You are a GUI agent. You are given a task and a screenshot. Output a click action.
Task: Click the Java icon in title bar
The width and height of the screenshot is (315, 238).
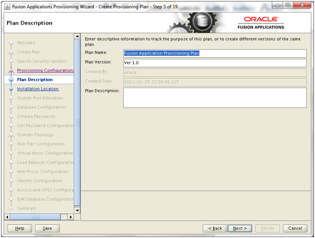point(7,7)
